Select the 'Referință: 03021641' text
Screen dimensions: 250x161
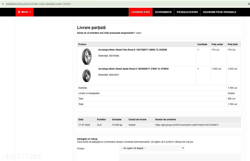tap(108, 75)
